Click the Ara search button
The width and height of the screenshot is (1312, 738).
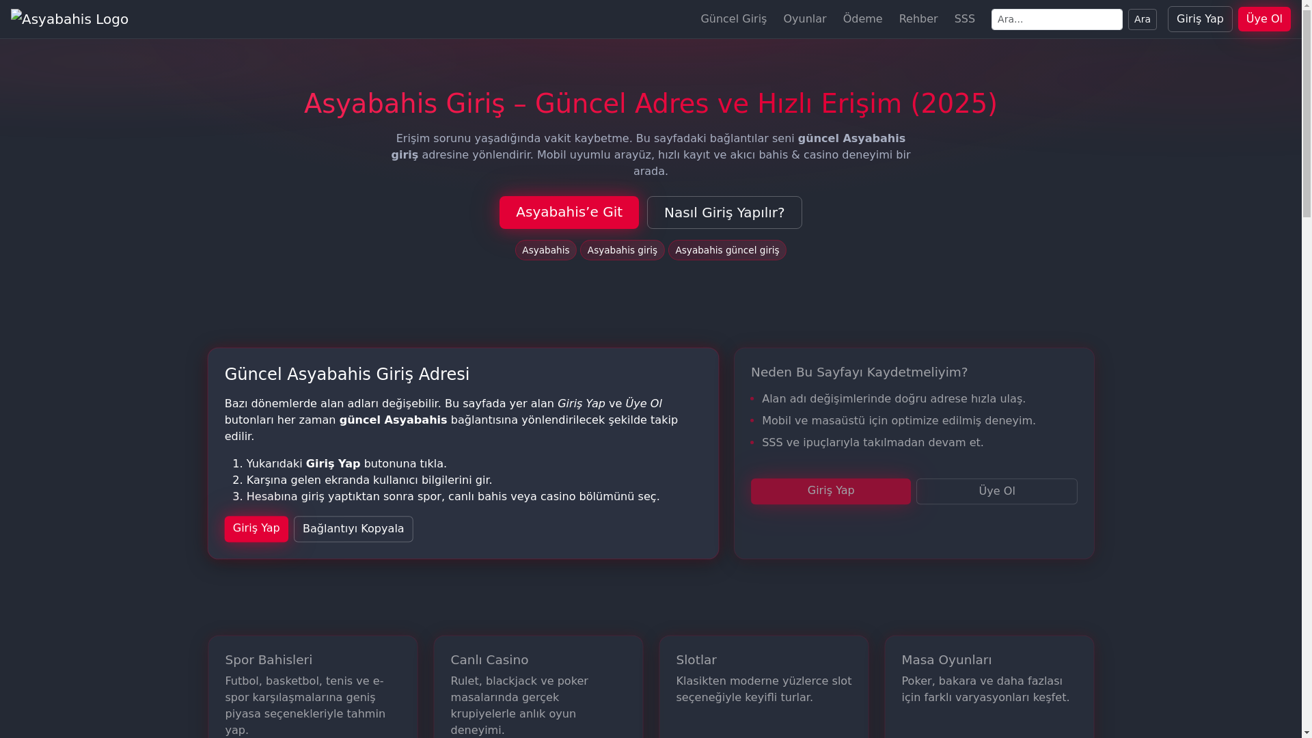click(1142, 19)
